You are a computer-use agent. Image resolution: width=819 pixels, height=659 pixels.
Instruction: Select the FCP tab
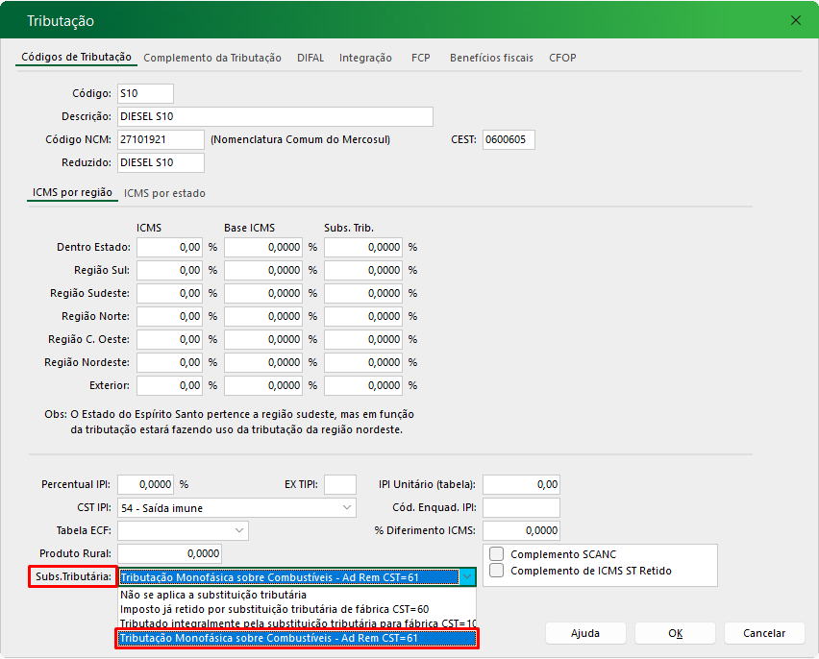pyautogui.click(x=420, y=58)
